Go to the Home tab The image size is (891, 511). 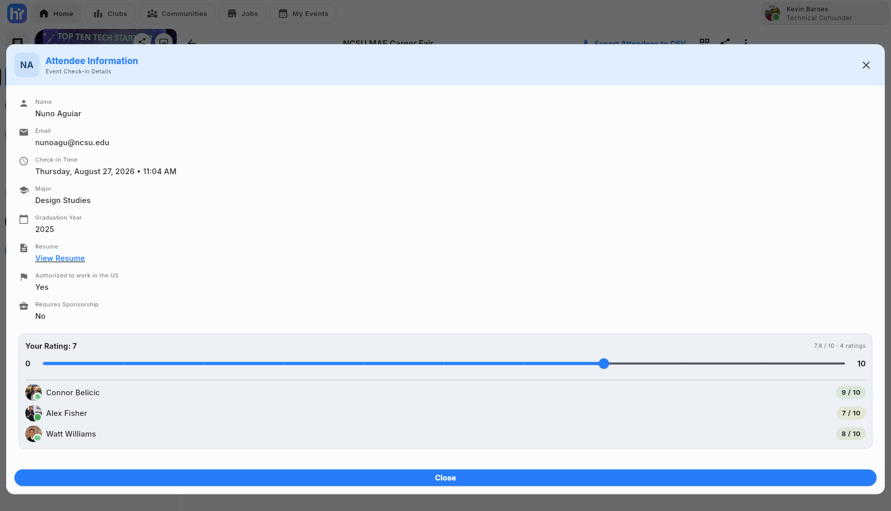pos(56,13)
